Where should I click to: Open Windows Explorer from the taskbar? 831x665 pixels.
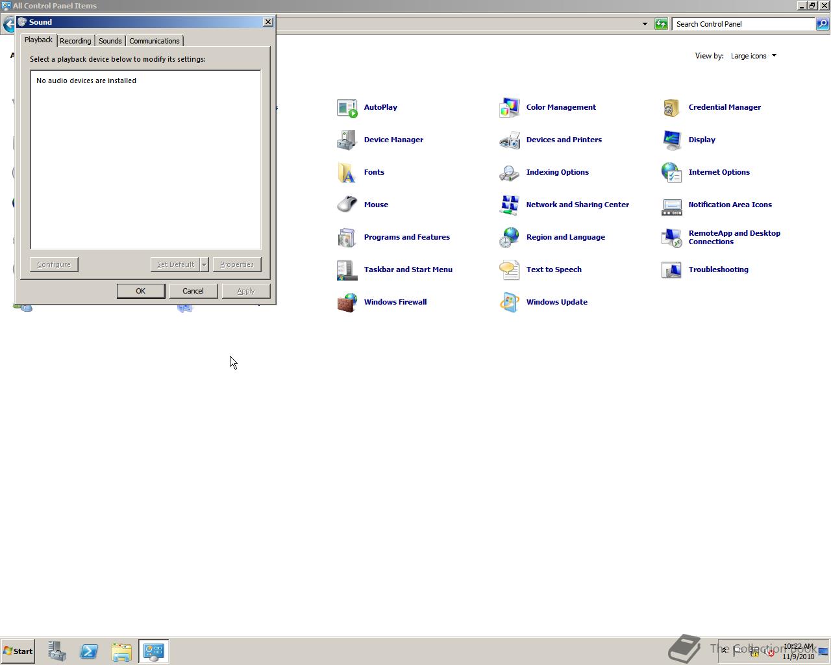point(121,651)
